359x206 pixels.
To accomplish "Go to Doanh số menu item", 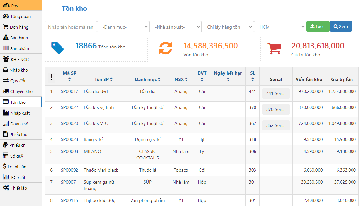I will coord(19,124).
